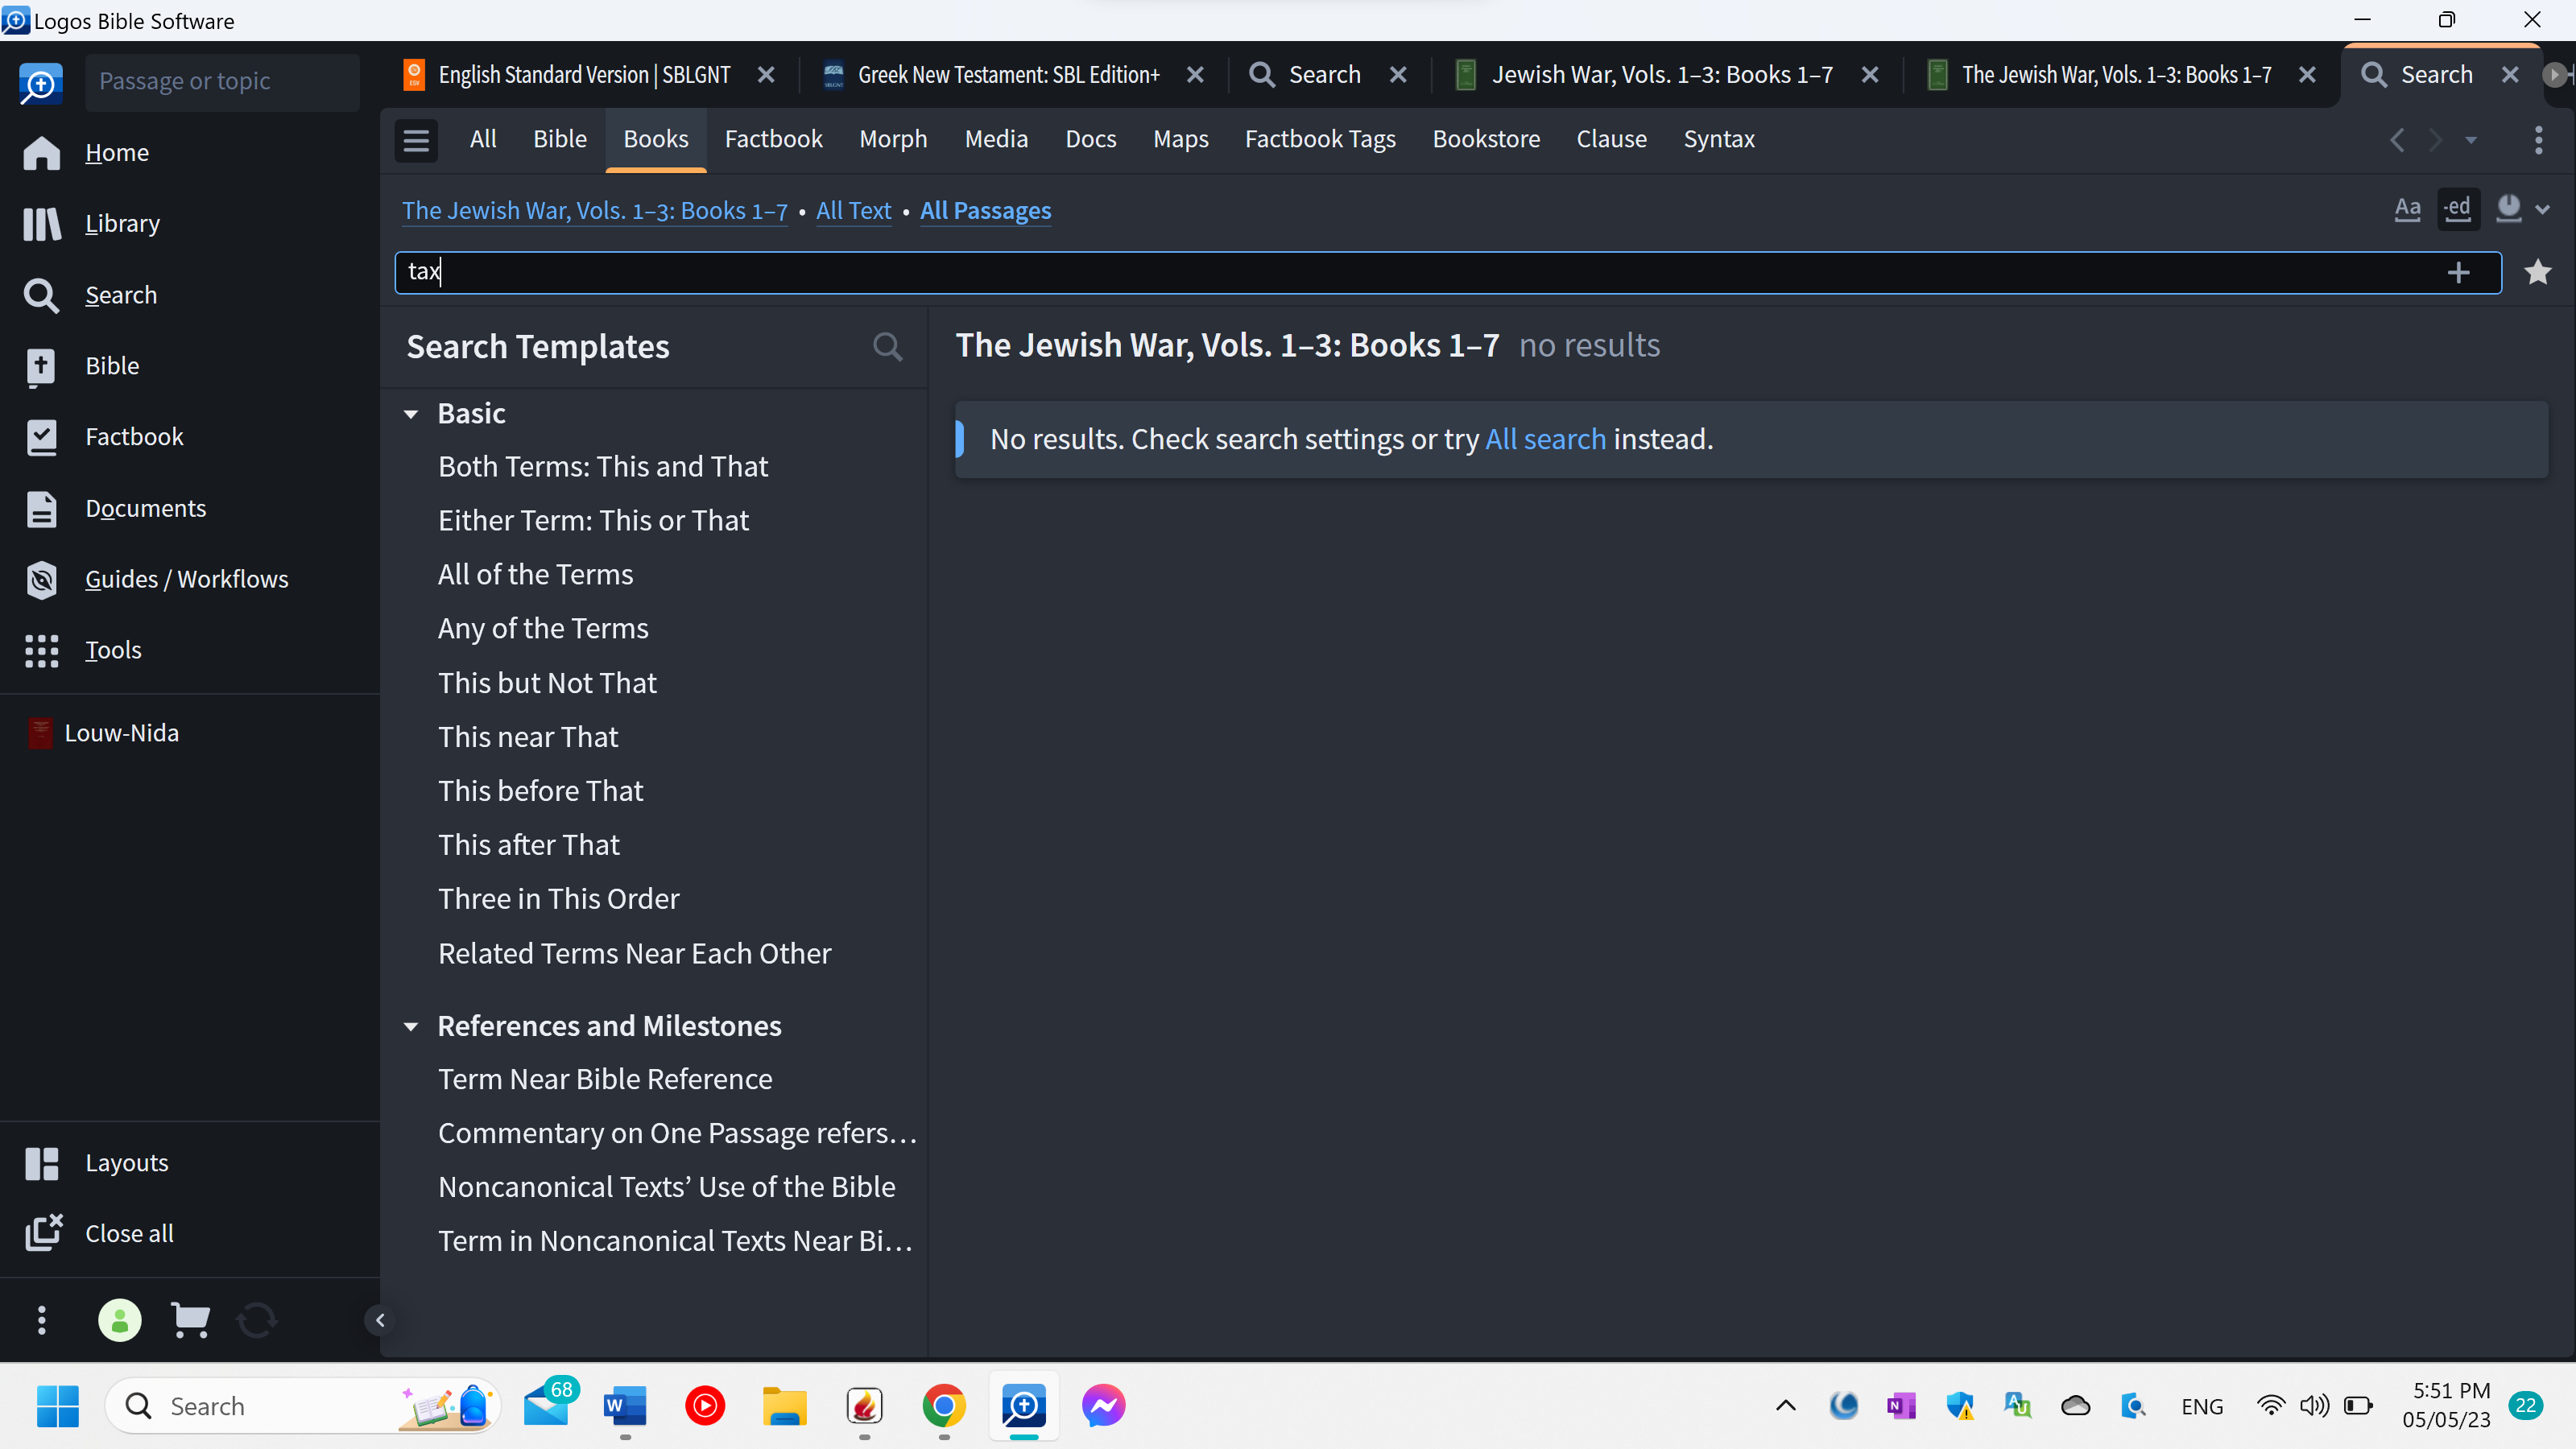Image resolution: width=2576 pixels, height=1449 pixels.
Task: Collapse the left sidebar with the arrow
Action: click(x=380, y=1320)
